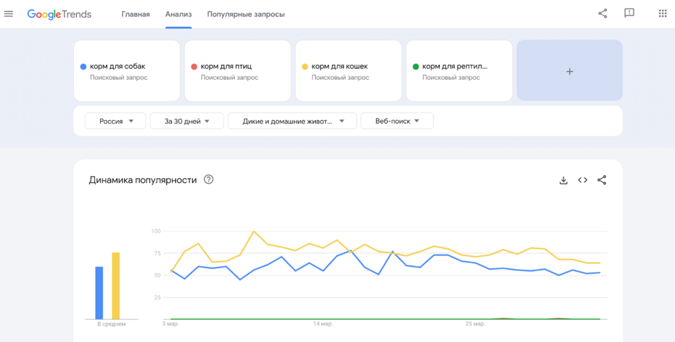
Task: Download the interest over time chart CSV
Action: [x=563, y=180]
